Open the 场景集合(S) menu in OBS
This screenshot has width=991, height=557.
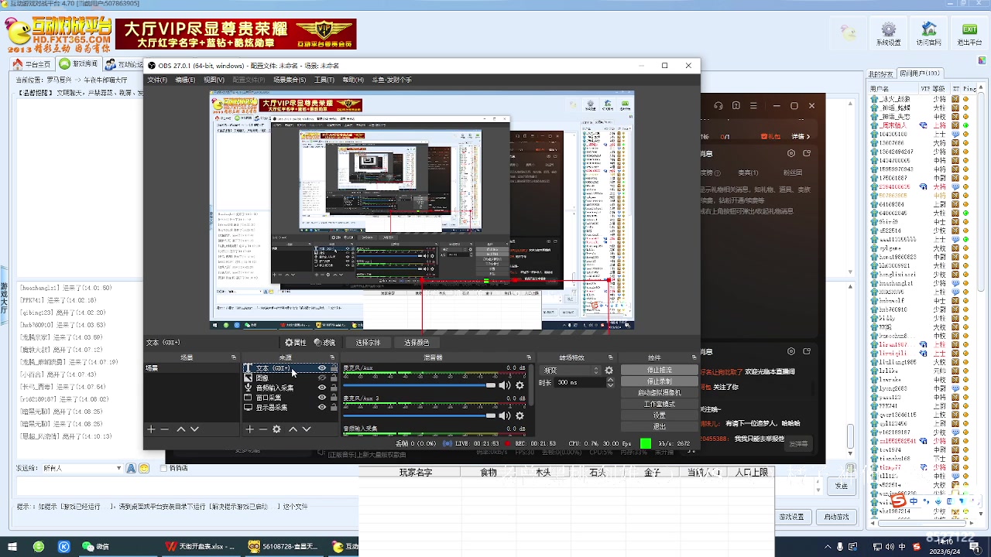(290, 80)
